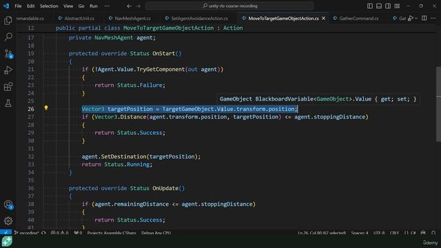Switch to the GatherCommand.cs tab
Image resolution: width=441 pixels, height=248 pixels.
tap(356, 19)
